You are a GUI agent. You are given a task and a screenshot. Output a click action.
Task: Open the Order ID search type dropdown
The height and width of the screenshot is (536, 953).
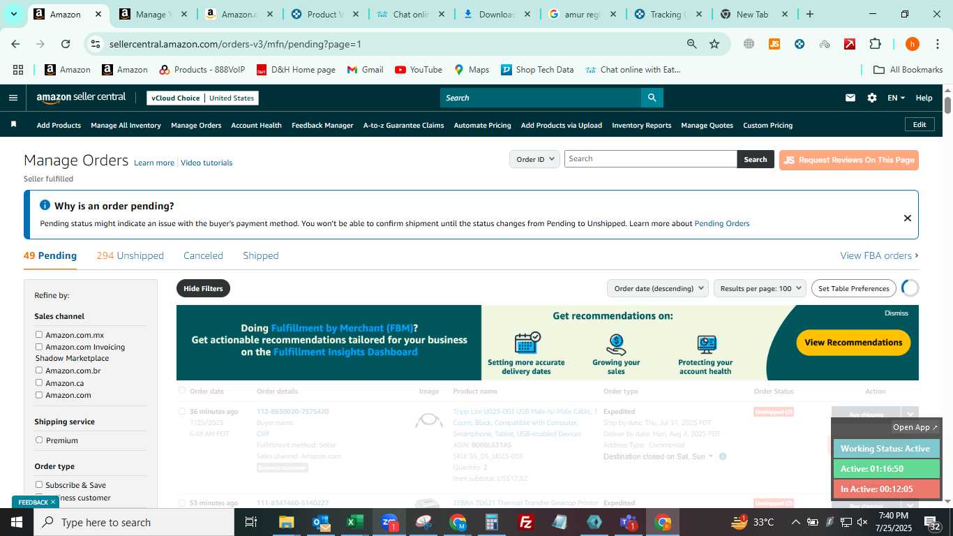535,159
